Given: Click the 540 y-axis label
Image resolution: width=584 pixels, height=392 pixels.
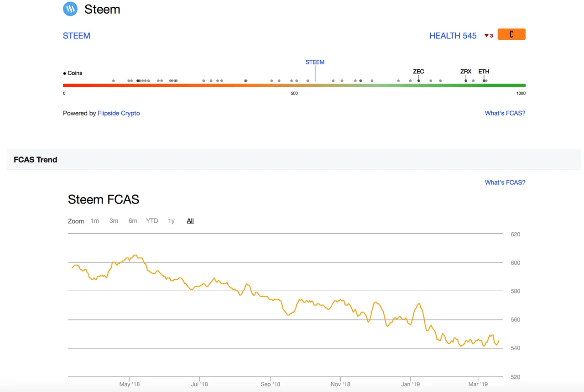Looking at the screenshot, I should (516, 348).
